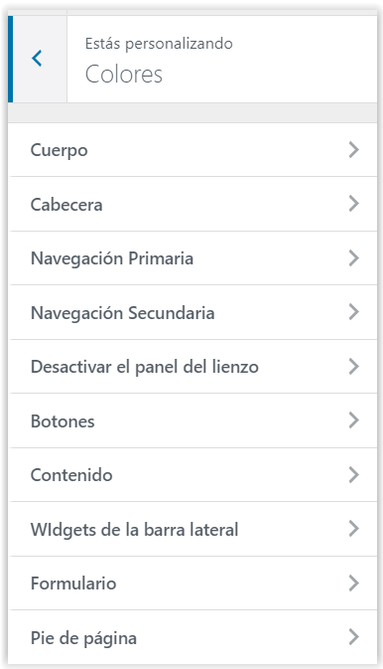383x669 pixels.
Task: Expand Pie de página via its chevron
Action: [353, 637]
